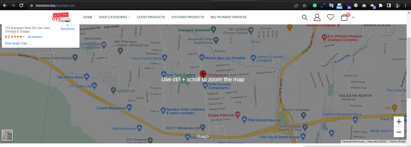Screen dimensions: 411x147
Task: Click the browser forward arrow
Action: click(13, 5)
